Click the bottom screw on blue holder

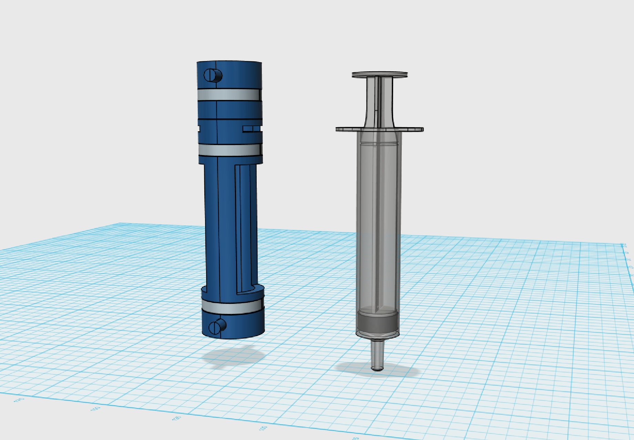tap(217, 326)
